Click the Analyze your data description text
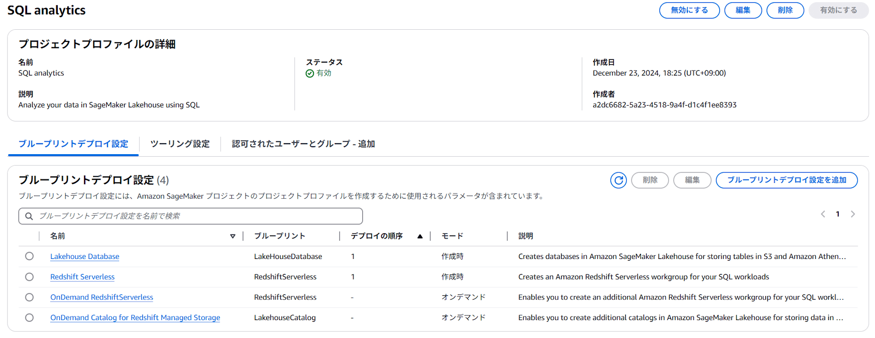 109,105
